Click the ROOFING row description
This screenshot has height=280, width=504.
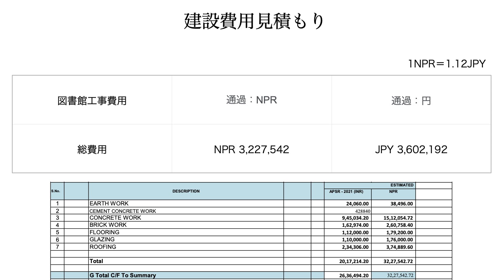pyautogui.click(x=103, y=247)
